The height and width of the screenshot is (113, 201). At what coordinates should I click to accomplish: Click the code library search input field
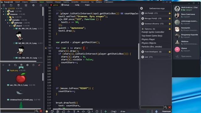pyautogui.click(x=152, y=107)
